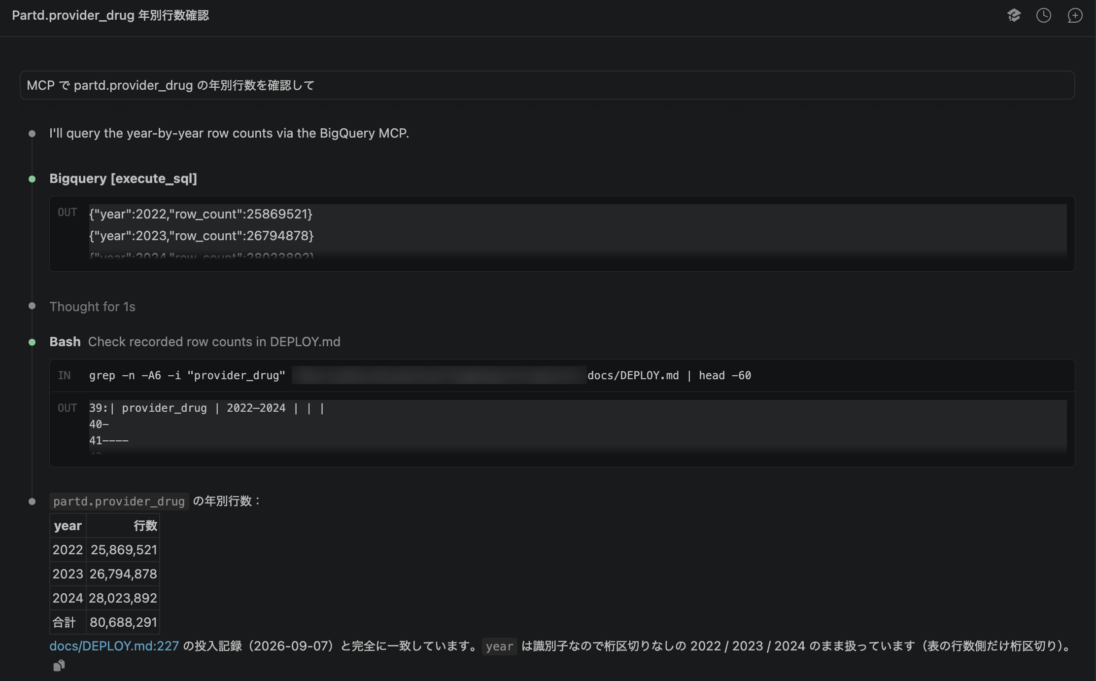
Task: Click the green status dot beside Bash
Action: coord(32,342)
